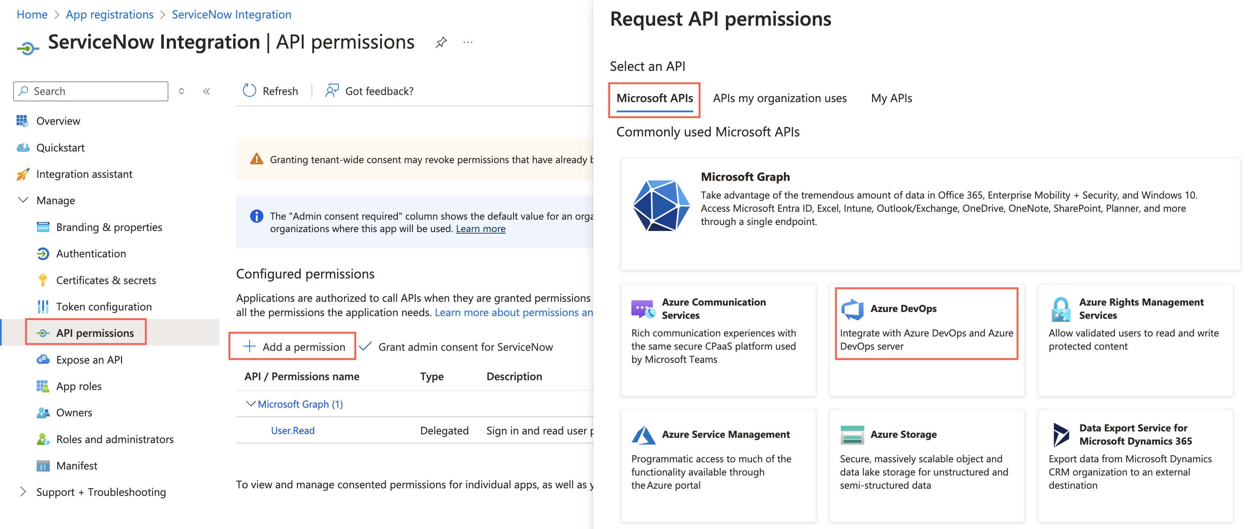1259x529 pixels.
Task: Click the Refresh button label
Action: tap(280, 91)
